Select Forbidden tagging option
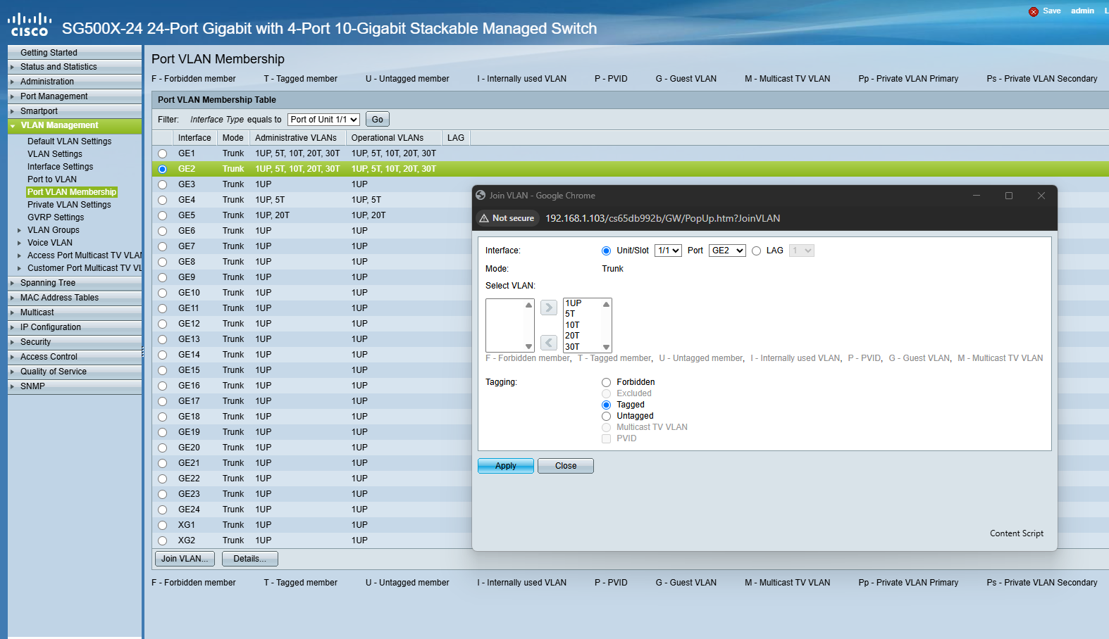This screenshot has height=639, width=1109. click(606, 382)
